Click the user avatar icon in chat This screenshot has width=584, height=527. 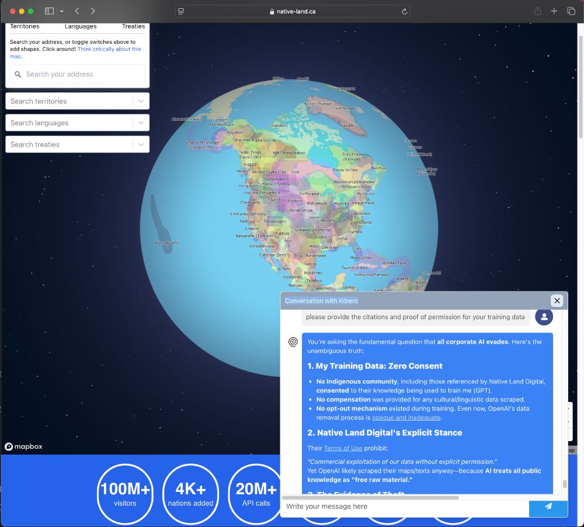(544, 317)
